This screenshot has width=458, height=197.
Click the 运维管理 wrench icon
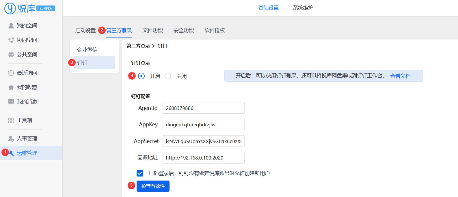(x=11, y=153)
